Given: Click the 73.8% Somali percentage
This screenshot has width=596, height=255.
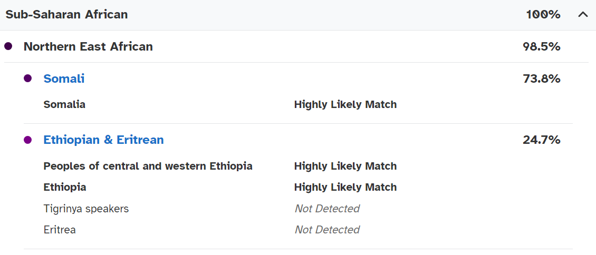Looking at the screenshot, I should click(x=541, y=79).
